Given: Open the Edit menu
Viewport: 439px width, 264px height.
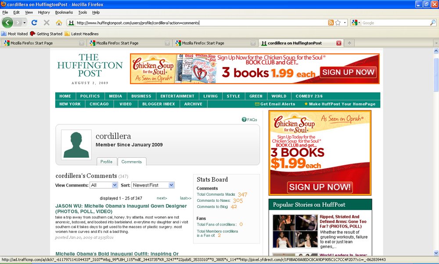Looking at the screenshot, I should pos(17,12).
